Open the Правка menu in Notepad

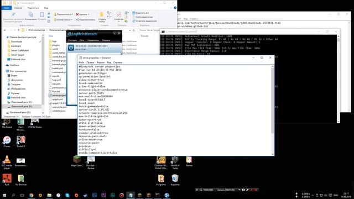click(90, 62)
